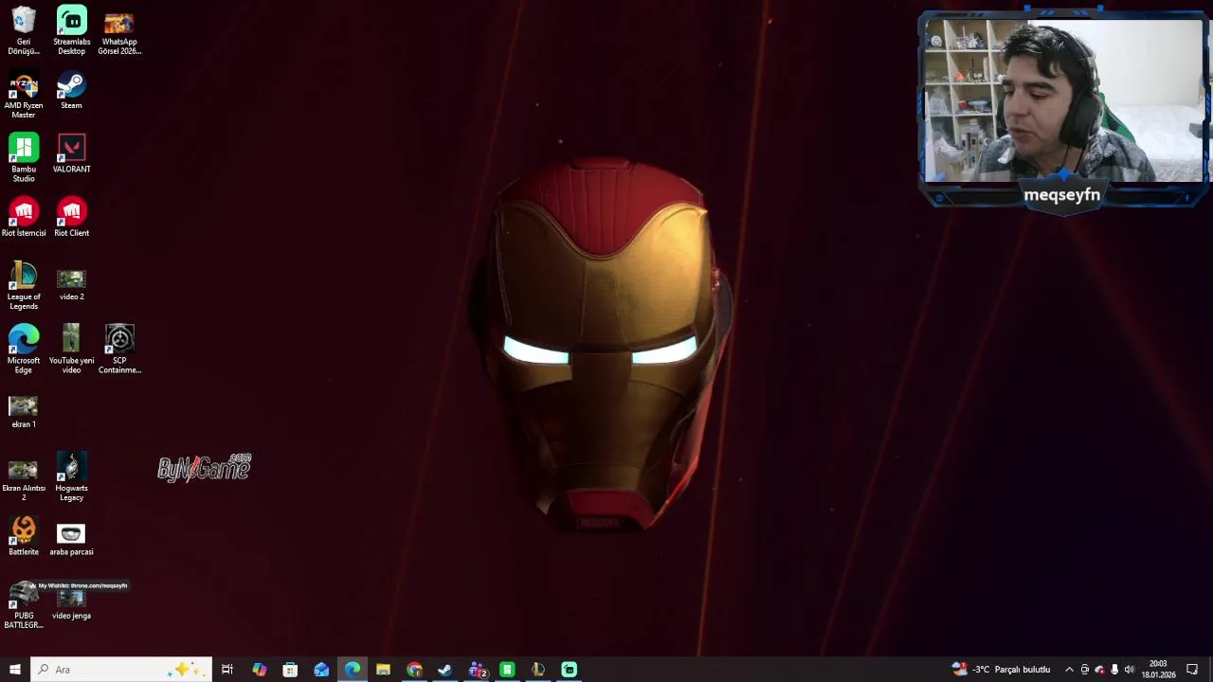Open League of Legends taskbar button
The width and height of the screenshot is (1213, 682).
pyautogui.click(x=538, y=670)
